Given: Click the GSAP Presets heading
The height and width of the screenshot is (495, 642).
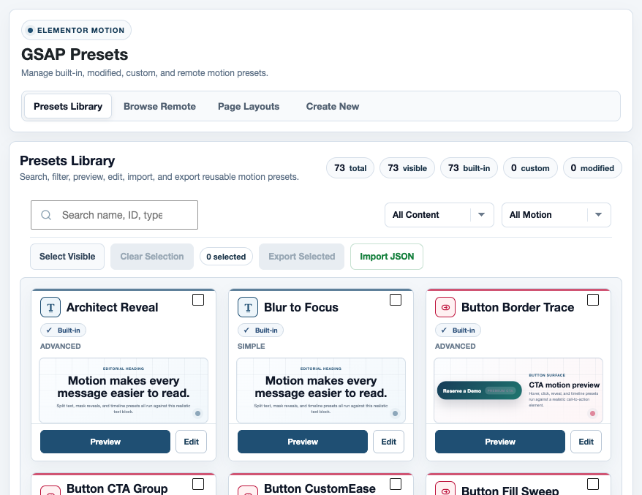Looking at the screenshot, I should 75,54.
